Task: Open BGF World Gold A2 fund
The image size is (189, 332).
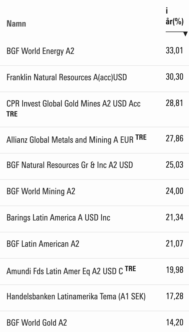Action: point(37,323)
